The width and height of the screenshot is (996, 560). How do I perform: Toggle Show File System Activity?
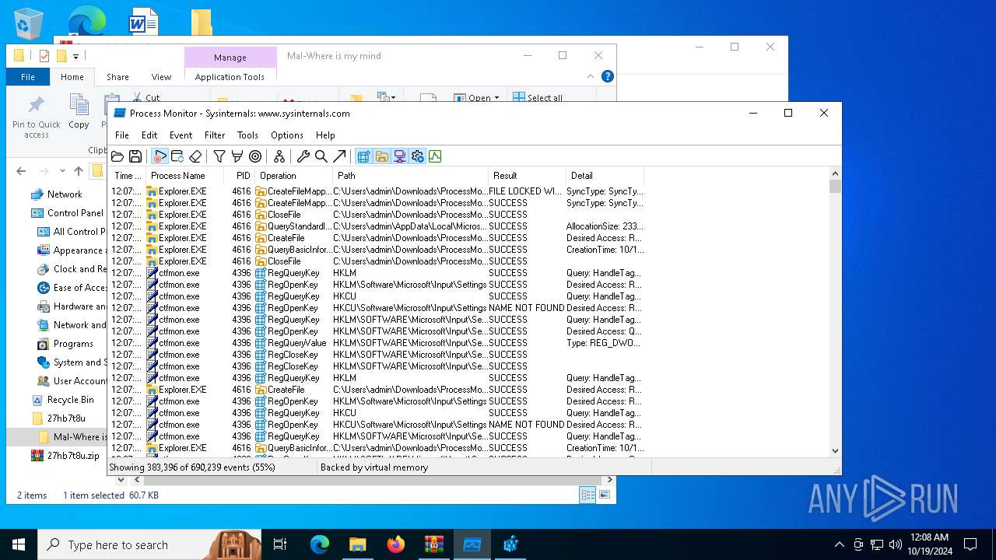[381, 156]
